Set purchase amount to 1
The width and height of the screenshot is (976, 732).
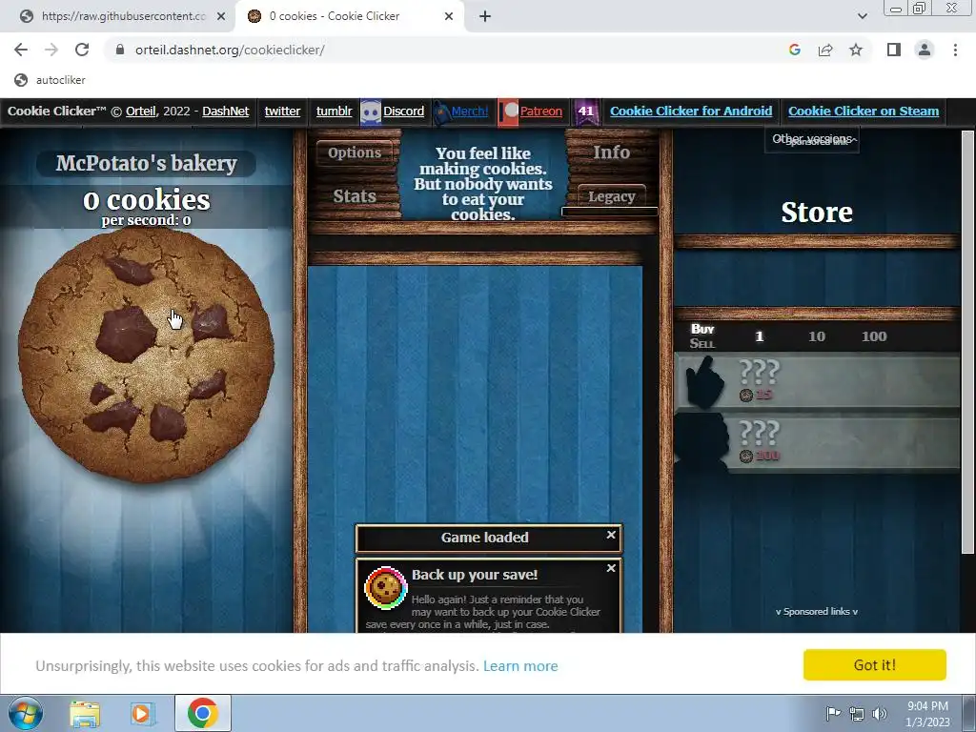click(x=760, y=336)
